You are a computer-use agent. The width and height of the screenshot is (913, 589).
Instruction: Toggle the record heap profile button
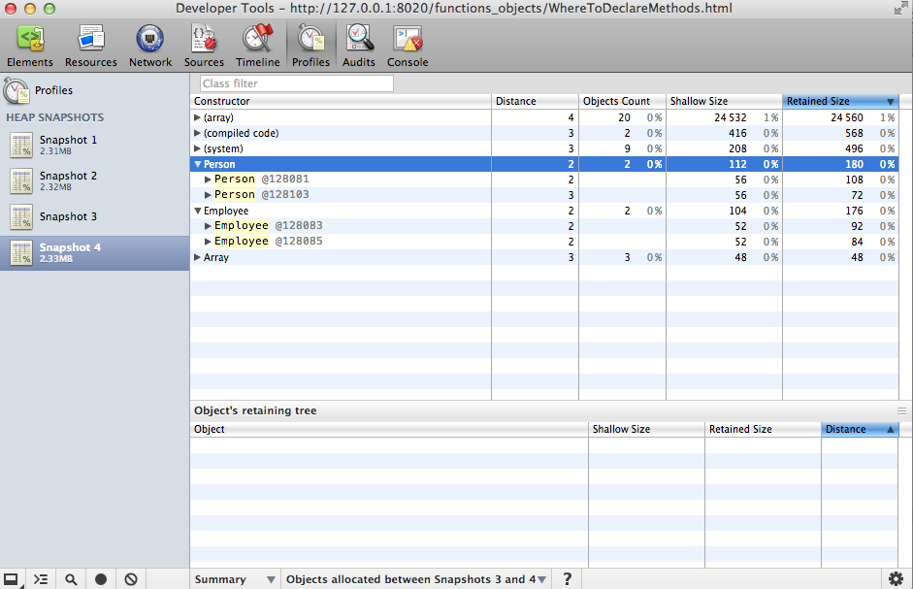(x=101, y=579)
